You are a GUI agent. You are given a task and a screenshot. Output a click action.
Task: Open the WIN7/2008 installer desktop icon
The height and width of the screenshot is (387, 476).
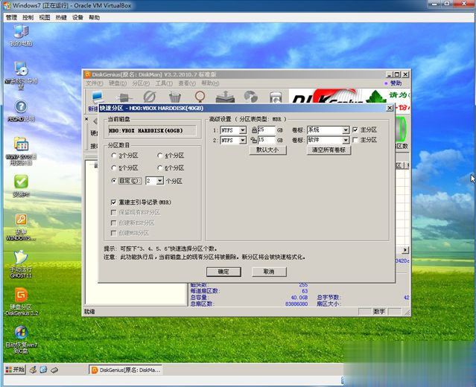click(x=21, y=151)
